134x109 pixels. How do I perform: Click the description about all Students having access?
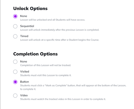[53, 20]
